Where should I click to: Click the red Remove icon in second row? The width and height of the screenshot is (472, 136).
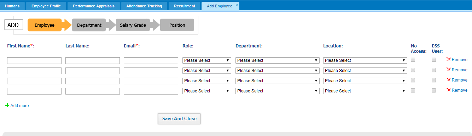448,70
